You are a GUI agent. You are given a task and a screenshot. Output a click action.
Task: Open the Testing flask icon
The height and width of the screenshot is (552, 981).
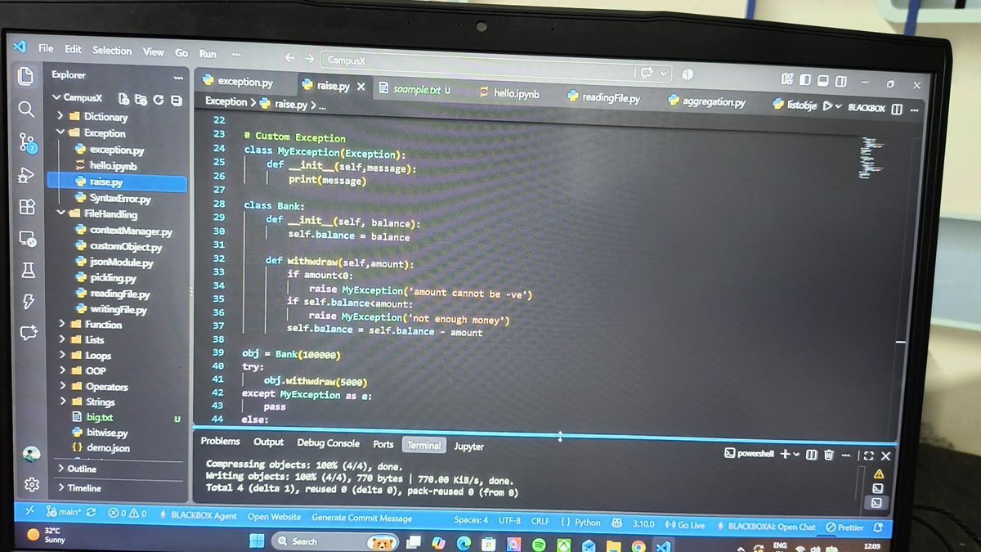click(28, 270)
